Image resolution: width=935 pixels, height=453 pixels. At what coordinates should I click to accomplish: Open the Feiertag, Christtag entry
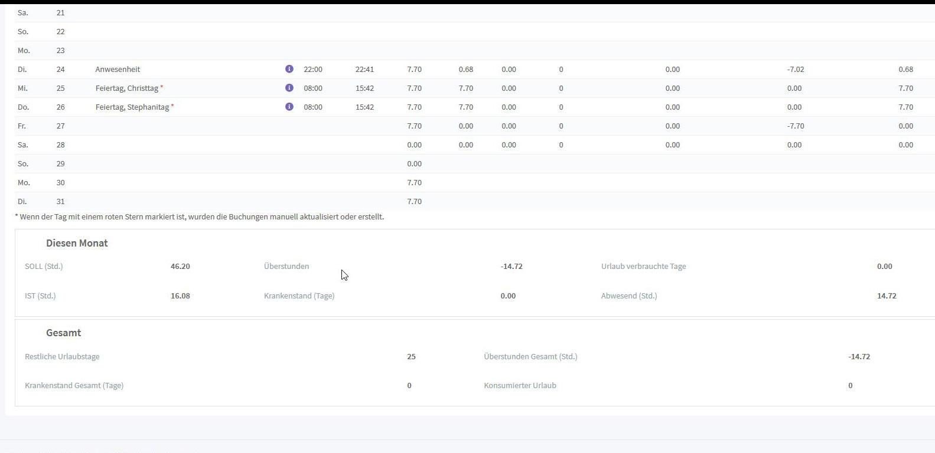point(126,88)
